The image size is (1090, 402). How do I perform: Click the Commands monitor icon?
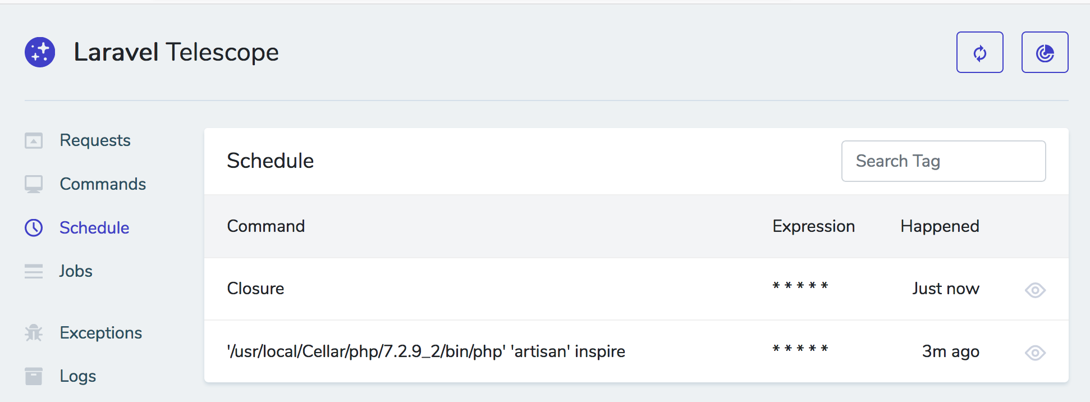click(34, 184)
